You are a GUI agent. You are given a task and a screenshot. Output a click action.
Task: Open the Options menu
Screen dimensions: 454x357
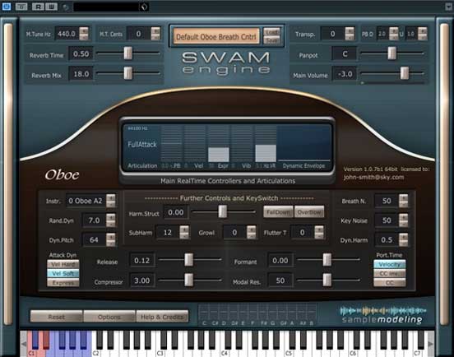pos(109,317)
